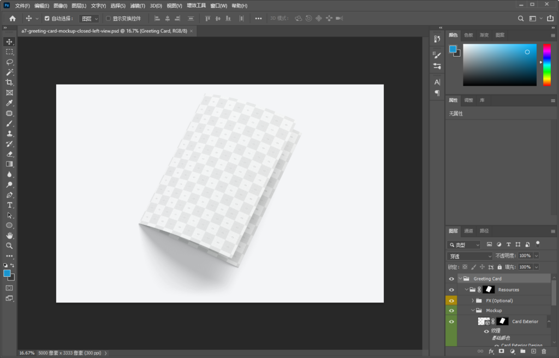This screenshot has height=358, width=559.
Task: Collapse the Resources group
Action: click(466, 290)
